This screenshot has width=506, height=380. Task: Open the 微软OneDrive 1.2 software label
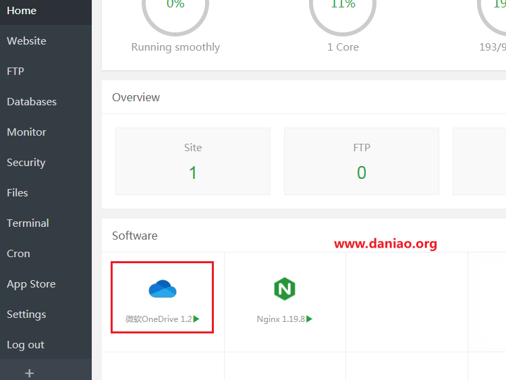click(x=159, y=319)
